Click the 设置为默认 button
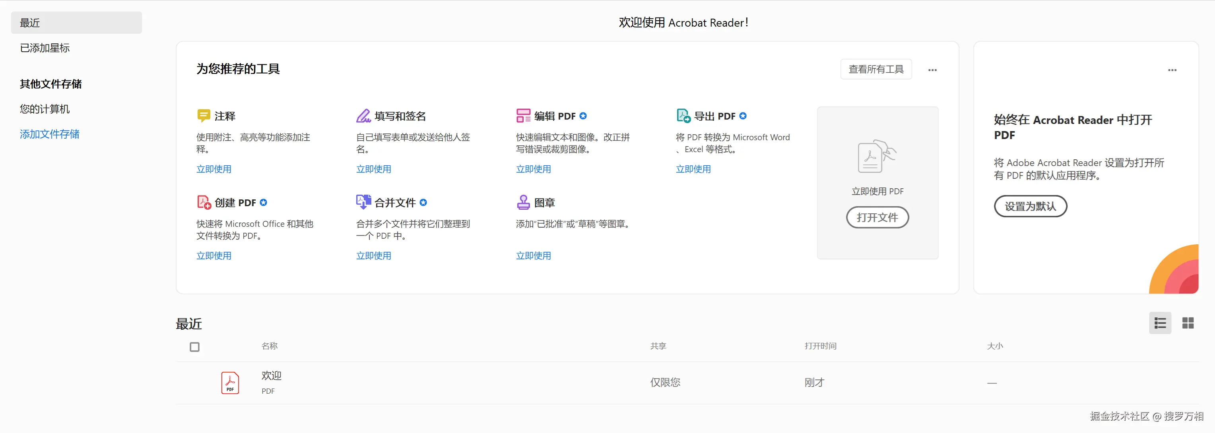Viewport: 1215px width, 433px height. [1030, 206]
